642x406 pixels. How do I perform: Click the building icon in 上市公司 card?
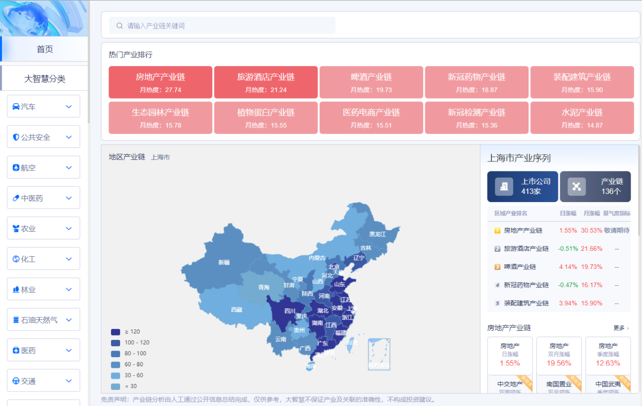tap(504, 187)
